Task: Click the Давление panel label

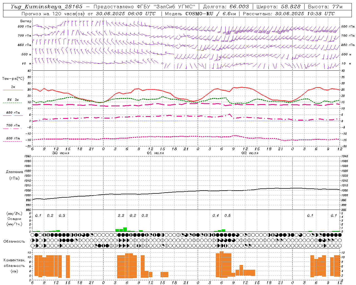Action: pos(14,172)
